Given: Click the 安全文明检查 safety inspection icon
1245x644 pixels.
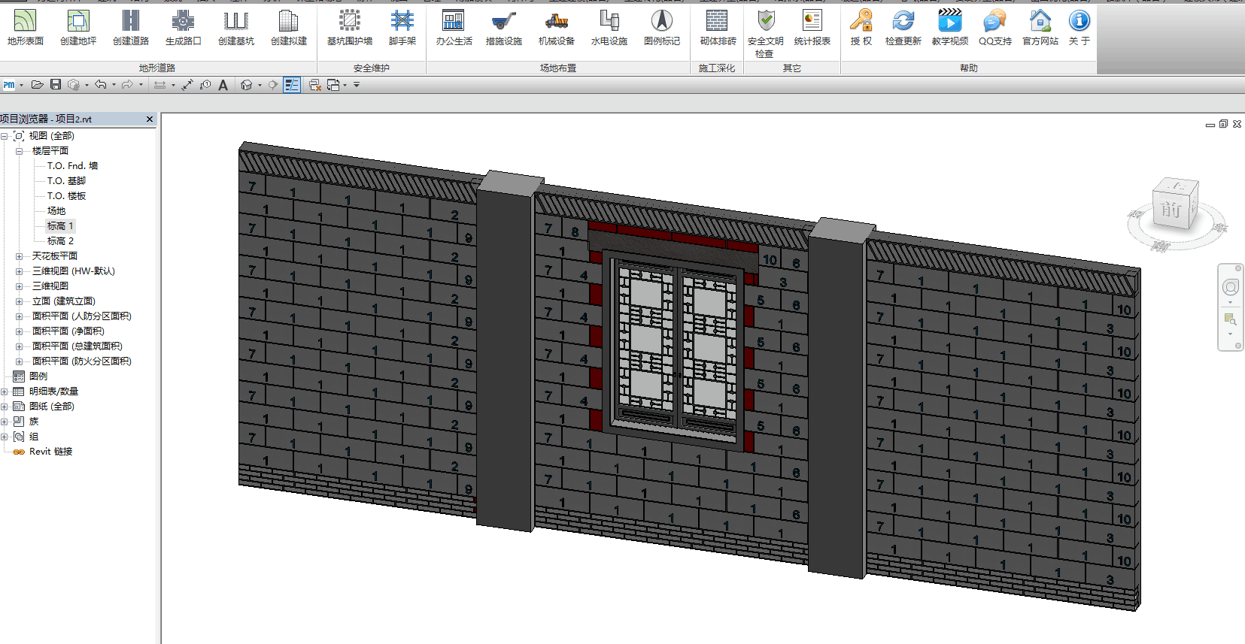Looking at the screenshot, I should (765, 33).
